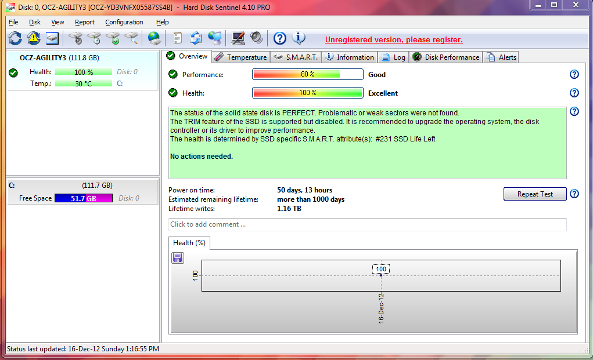This screenshot has width=593, height=360.
Task: Switch to the Temperature tab
Action: (x=241, y=57)
